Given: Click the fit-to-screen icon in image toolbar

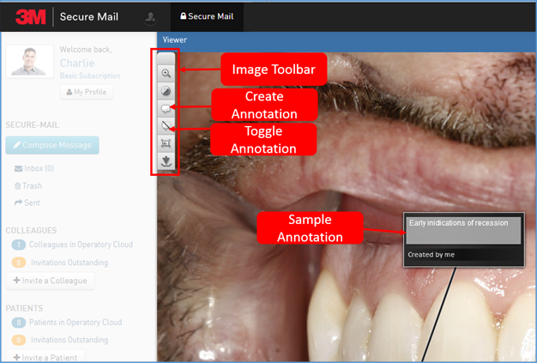Looking at the screenshot, I should pyautogui.click(x=166, y=143).
